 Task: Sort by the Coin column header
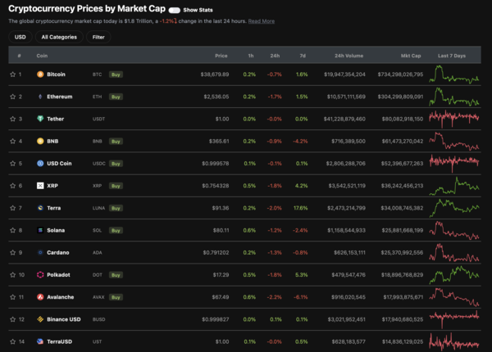42,56
